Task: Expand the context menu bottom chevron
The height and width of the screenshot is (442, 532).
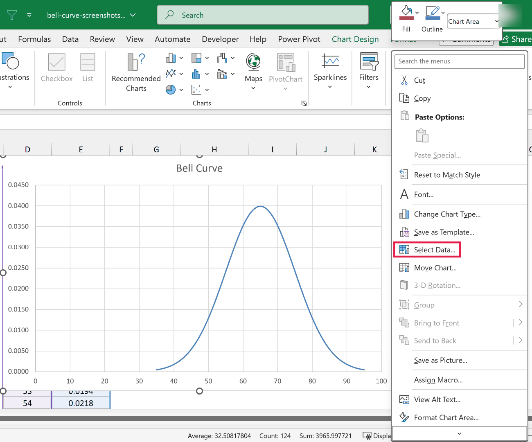Action: pyautogui.click(x=459, y=434)
